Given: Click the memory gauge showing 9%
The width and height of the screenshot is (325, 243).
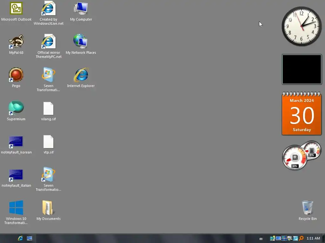Looking at the screenshot, I should click(x=312, y=150).
